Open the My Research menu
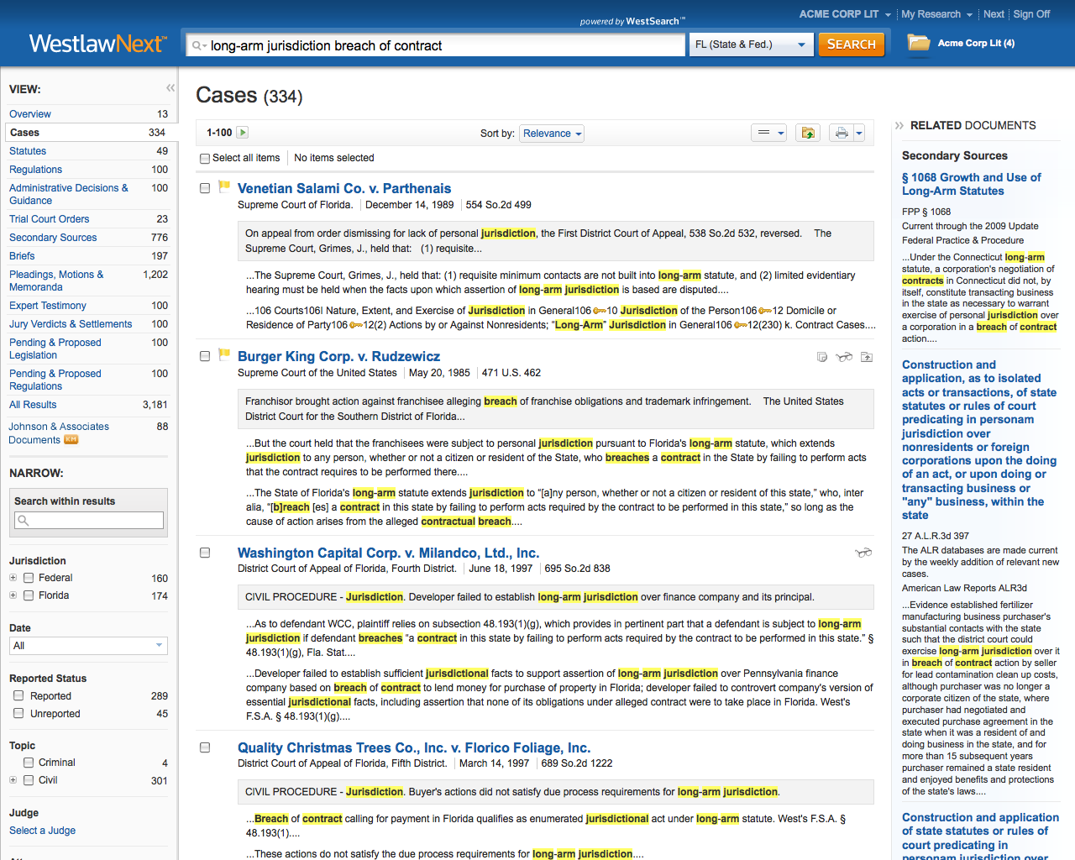This screenshot has width=1075, height=860. [x=936, y=14]
